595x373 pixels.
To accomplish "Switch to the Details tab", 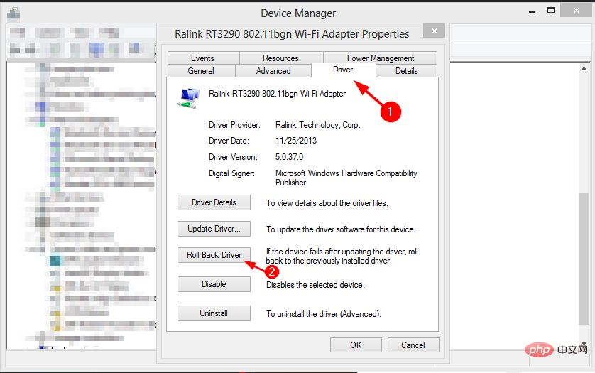I will [406, 71].
